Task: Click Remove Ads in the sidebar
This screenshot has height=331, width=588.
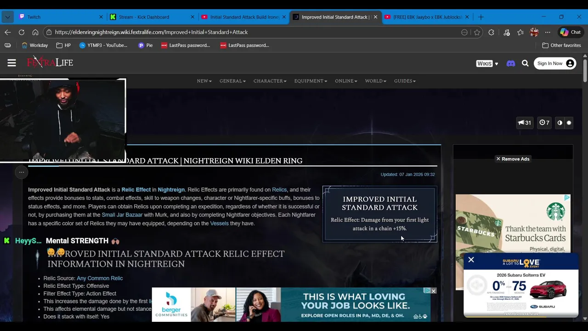Action: click(x=513, y=159)
